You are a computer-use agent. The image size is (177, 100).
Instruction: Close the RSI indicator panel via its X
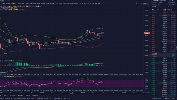click(x=2, y=77)
